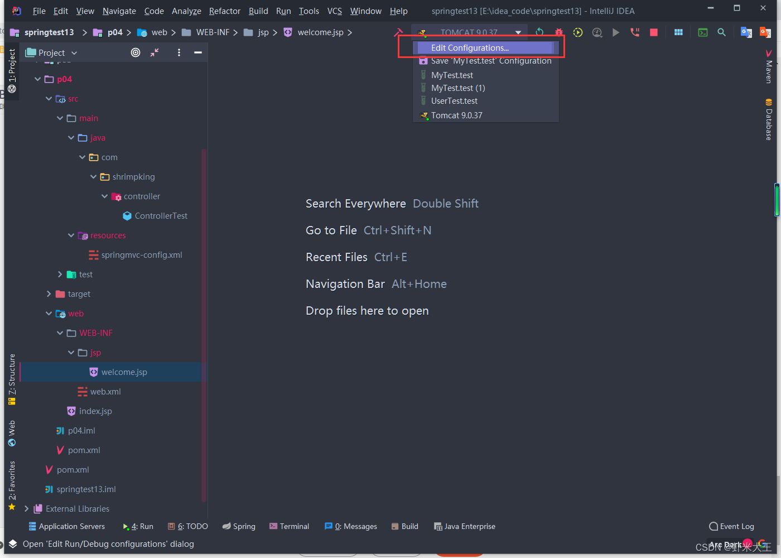Click the red Debug bug icon
Viewport: 781px width, 558px height.
point(558,32)
